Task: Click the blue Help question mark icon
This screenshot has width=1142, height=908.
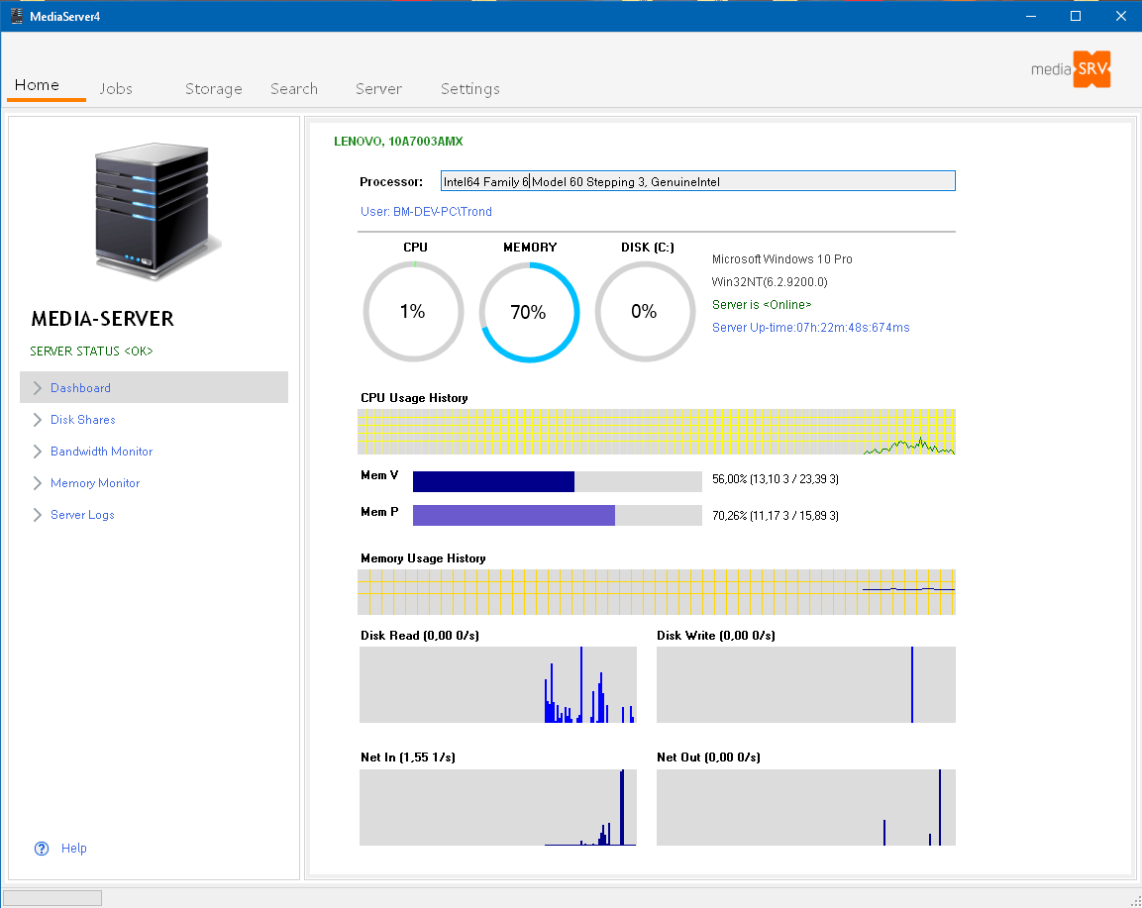Action: point(42,848)
